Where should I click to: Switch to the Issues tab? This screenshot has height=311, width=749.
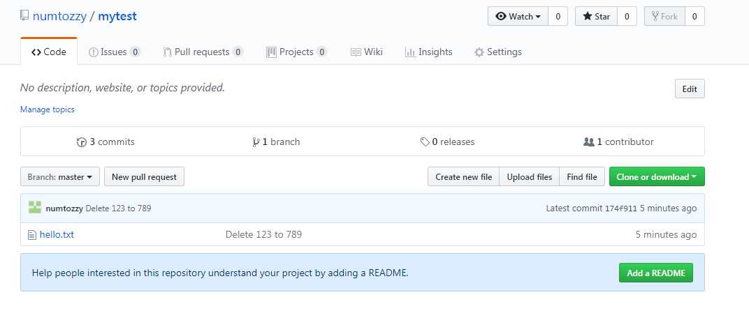coord(114,52)
